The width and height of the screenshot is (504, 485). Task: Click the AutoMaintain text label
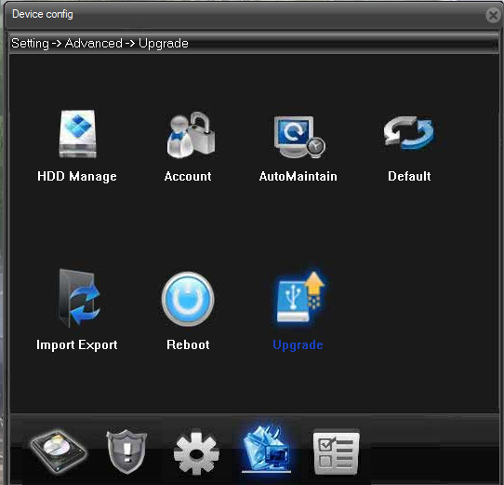298,176
